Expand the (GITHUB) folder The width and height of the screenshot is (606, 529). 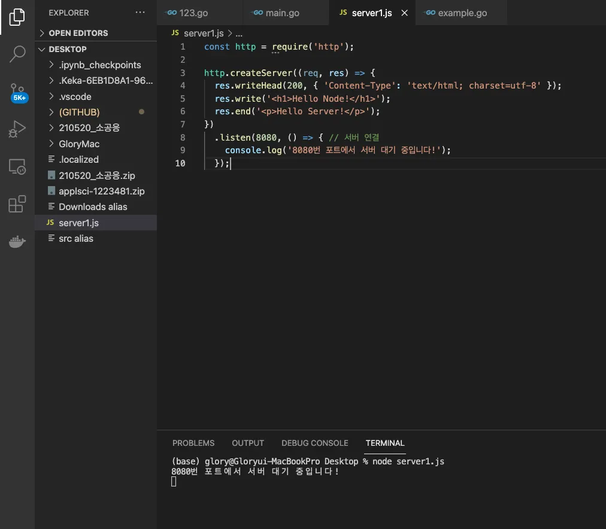[78, 112]
